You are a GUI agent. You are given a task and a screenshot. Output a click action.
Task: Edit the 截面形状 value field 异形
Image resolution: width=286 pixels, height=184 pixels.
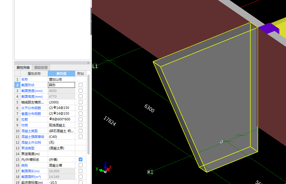coord(61,85)
